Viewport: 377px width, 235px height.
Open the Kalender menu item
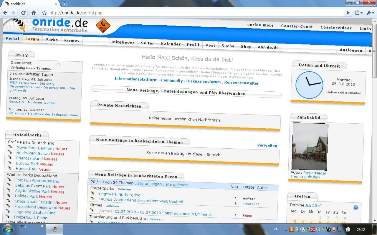point(171,44)
